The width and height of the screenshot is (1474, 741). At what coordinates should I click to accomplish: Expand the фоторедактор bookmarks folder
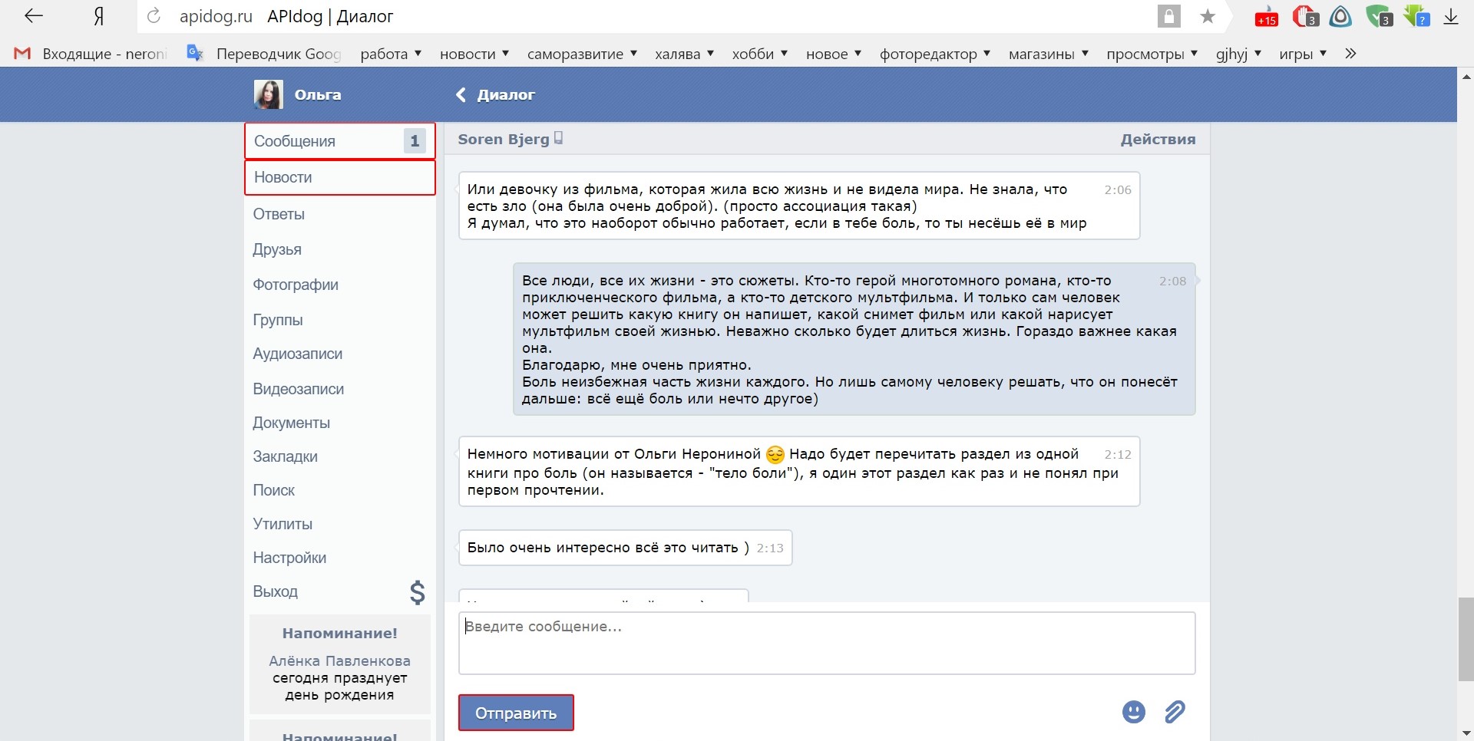(934, 54)
